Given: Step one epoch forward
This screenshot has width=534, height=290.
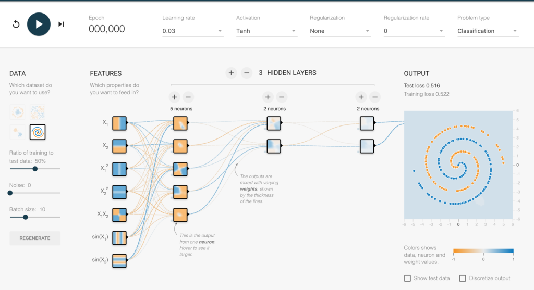Looking at the screenshot, I should pyautogui.click(x=61, y=24).
